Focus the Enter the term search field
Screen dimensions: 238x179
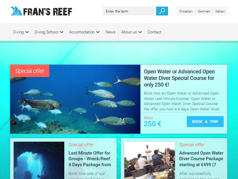tap(129, 11)
